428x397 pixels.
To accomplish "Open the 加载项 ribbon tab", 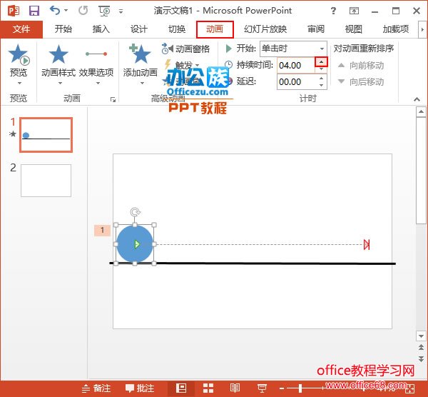I will click(395, 29).
